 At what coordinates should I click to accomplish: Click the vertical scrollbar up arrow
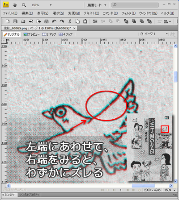pyautogui.click(x=175, y=46)
